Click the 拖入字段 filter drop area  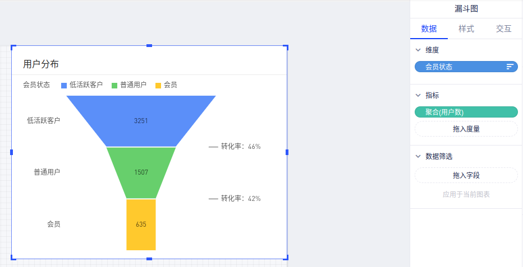tap(466, 175)
